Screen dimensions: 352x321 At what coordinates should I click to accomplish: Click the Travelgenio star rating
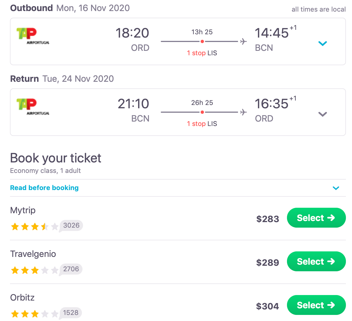click(x=35, y=270)
